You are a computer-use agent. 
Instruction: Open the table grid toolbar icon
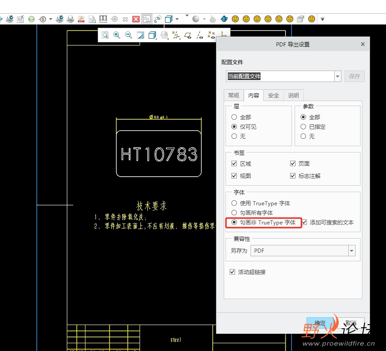(103, 19)
